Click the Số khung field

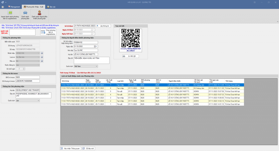tap(28, 45)
